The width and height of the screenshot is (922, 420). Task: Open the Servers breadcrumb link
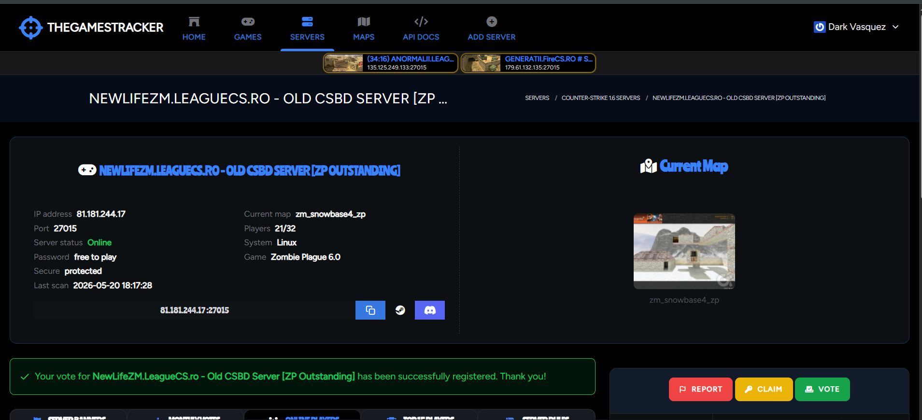point(537,98)
